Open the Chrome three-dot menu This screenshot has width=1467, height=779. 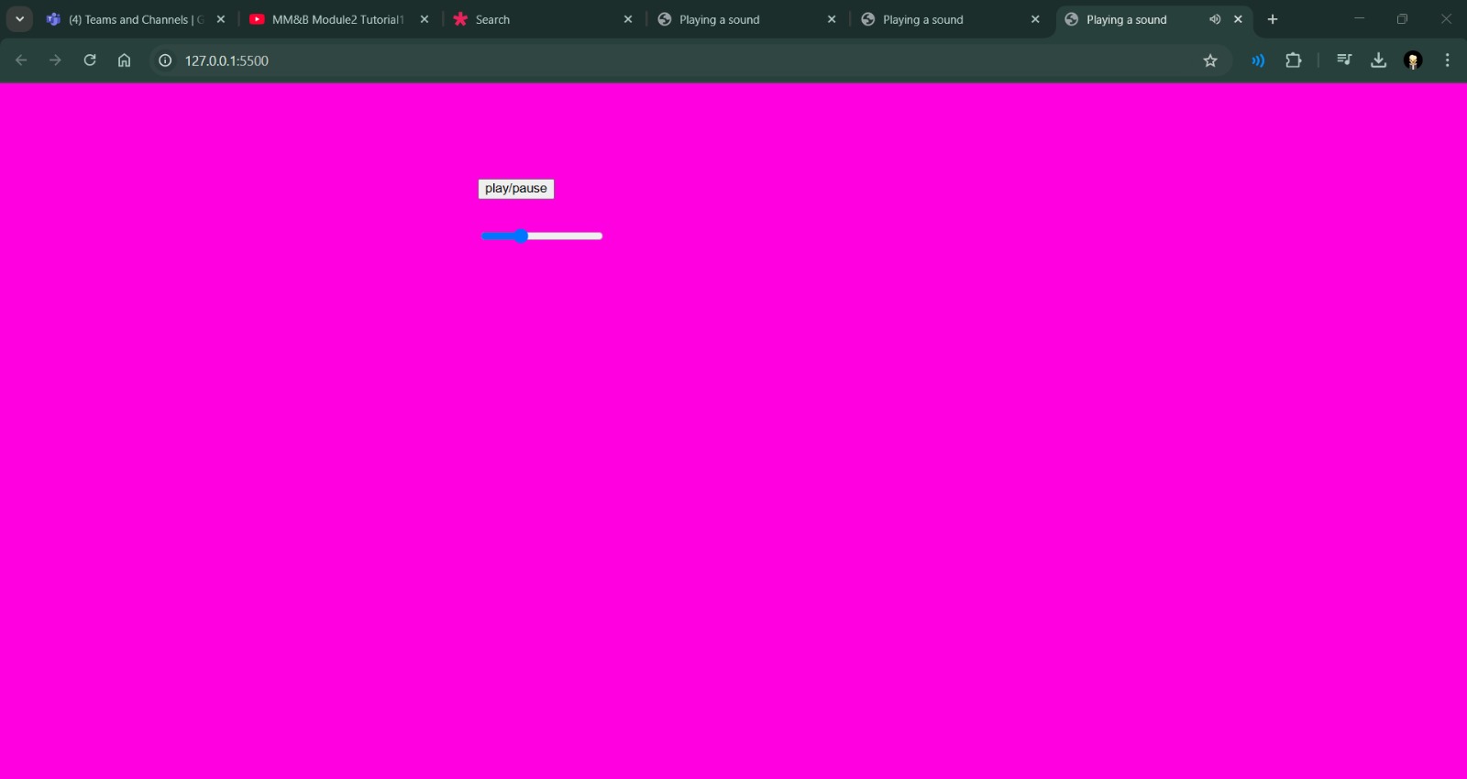tap(1448, 60)
